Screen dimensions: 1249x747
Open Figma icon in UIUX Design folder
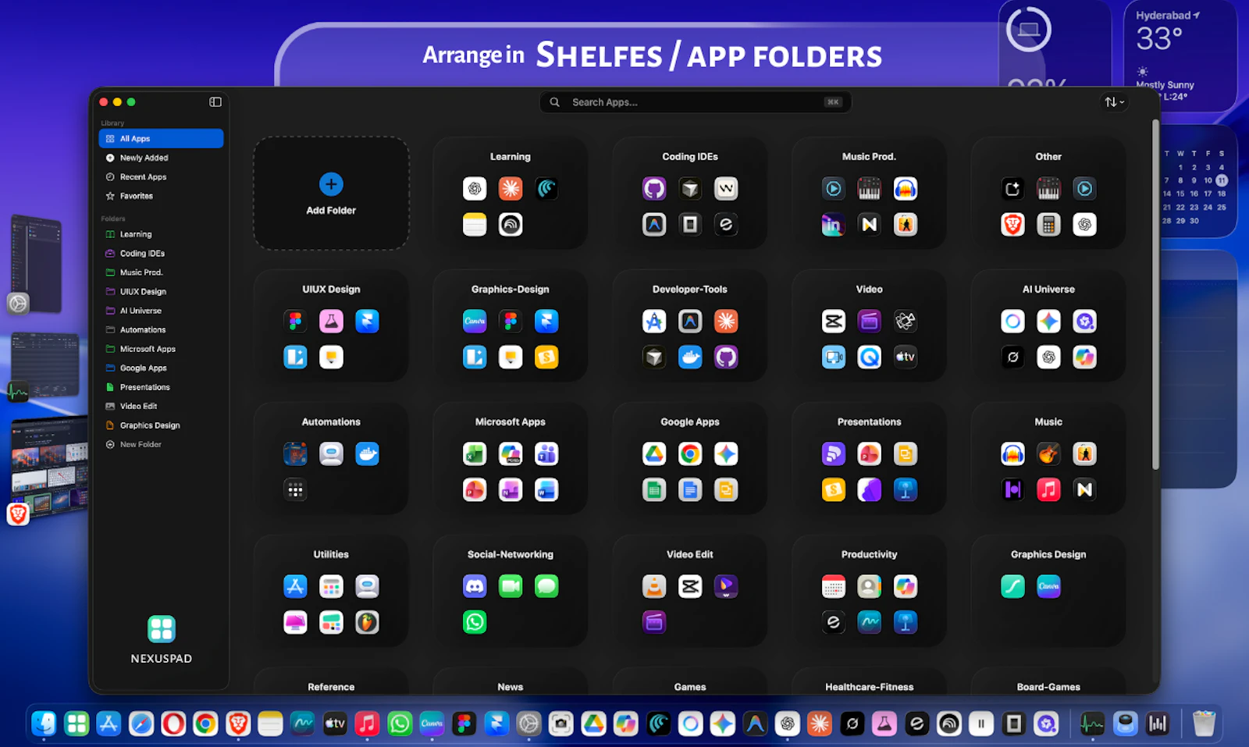coord(295,321)
